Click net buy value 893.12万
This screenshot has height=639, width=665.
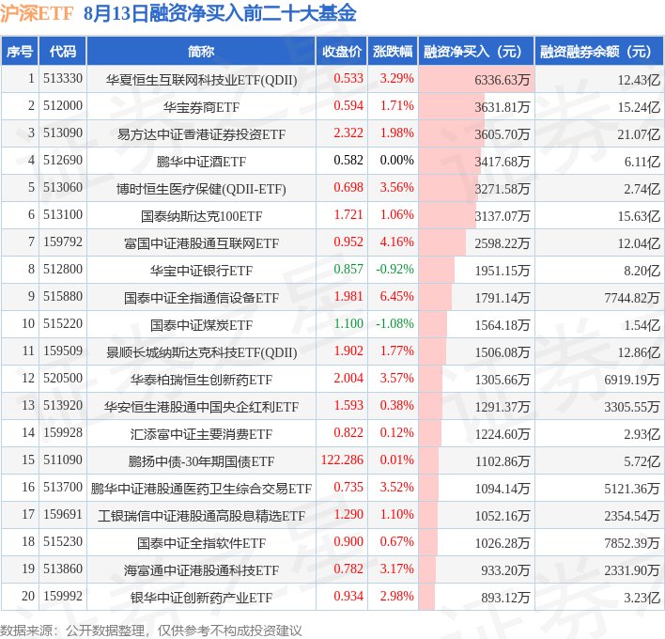tap(505, 598)
